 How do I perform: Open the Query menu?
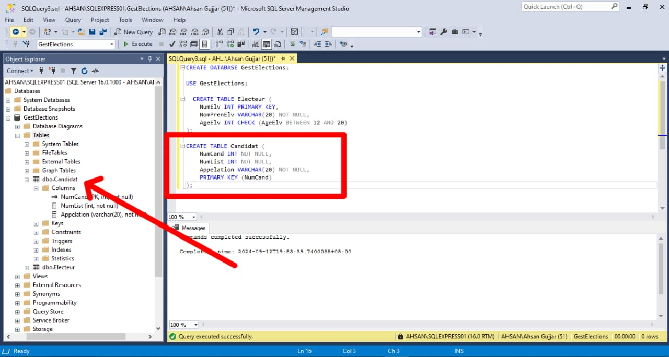(73, 20)
